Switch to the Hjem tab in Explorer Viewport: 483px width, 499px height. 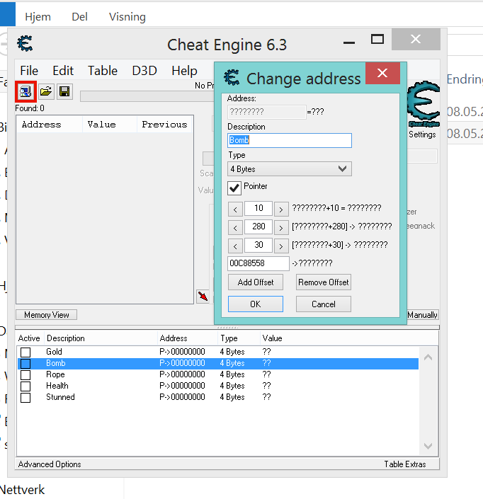pyautogui.click(x=38, y=16)
